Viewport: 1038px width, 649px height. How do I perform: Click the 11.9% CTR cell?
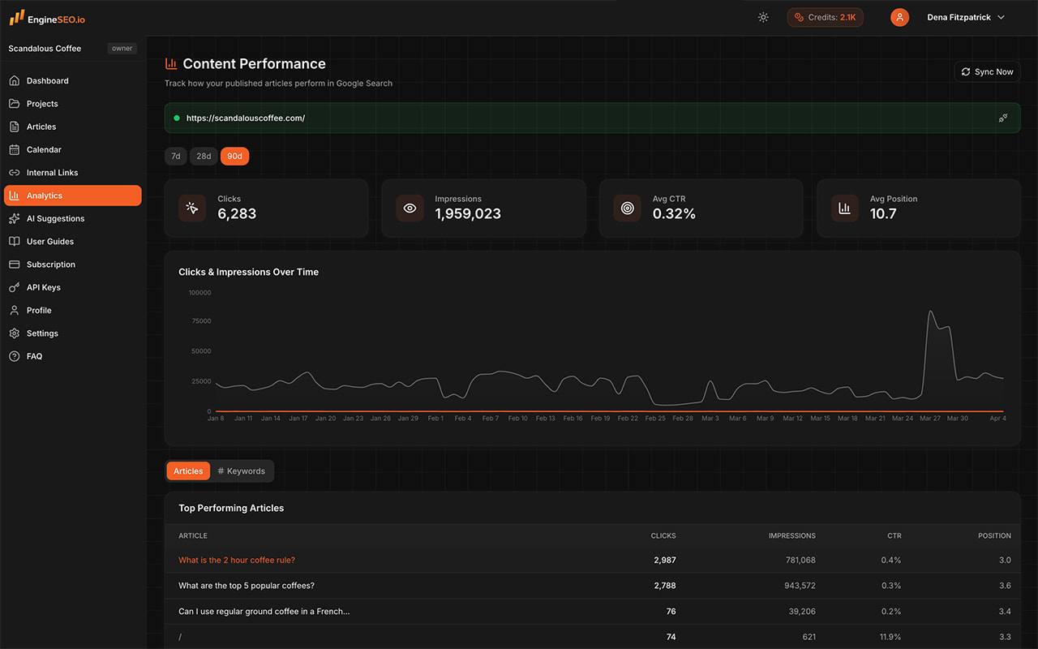pos(890,638)
